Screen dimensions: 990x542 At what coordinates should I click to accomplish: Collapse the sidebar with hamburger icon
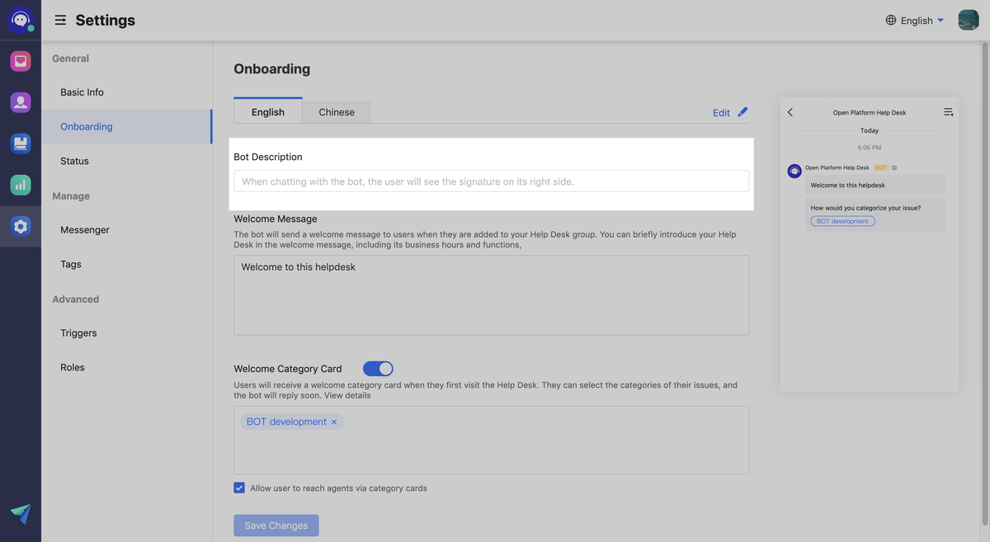tap(60, 20)
